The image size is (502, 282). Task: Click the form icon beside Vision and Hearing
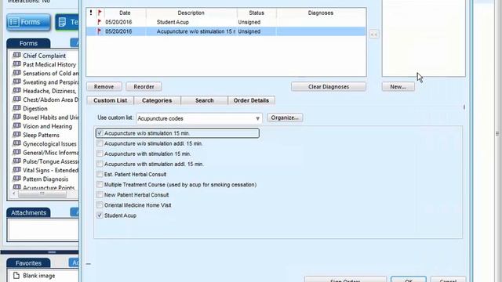(16, 126)
